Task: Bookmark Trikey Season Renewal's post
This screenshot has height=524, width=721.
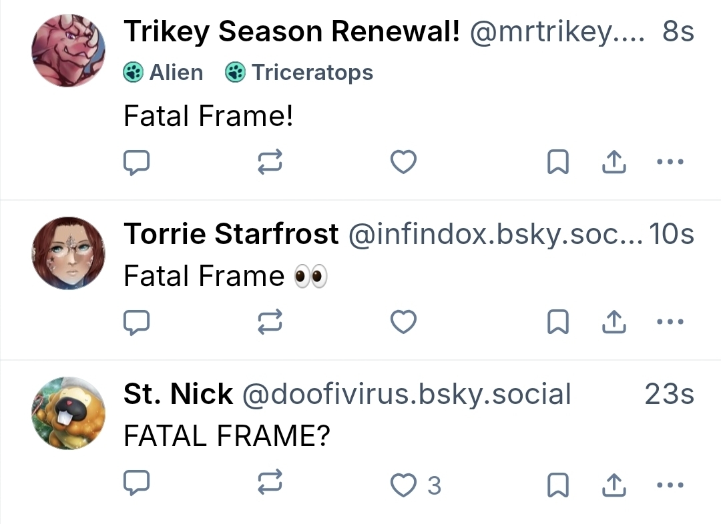Action: [x=557, y=162]
